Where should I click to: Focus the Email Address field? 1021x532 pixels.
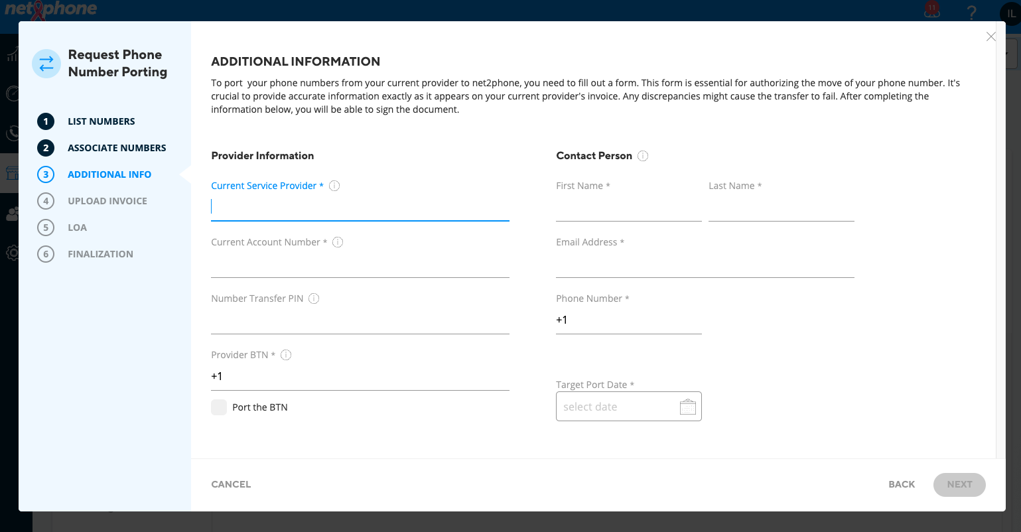[x=705, y=264]
